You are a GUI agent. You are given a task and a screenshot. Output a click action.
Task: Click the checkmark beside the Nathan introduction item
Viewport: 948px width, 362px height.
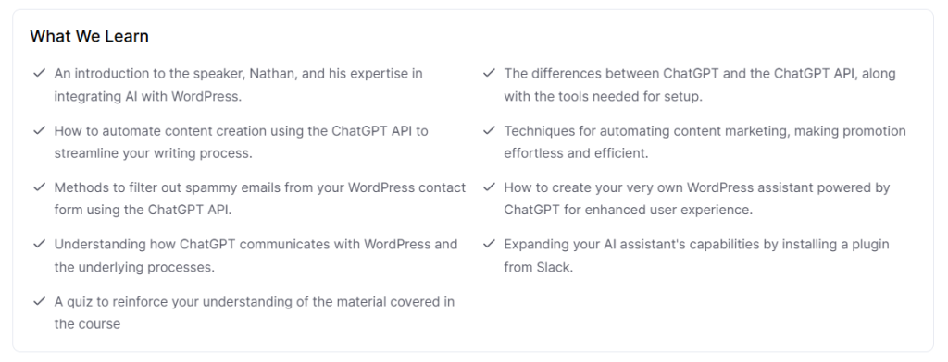tap(39, 74)
